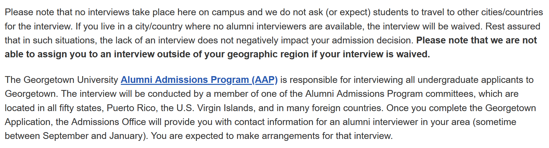Viewport: 549px width, 148px height.
Task: Click the opening words "Please note that no interviews"
Action: 67,12
